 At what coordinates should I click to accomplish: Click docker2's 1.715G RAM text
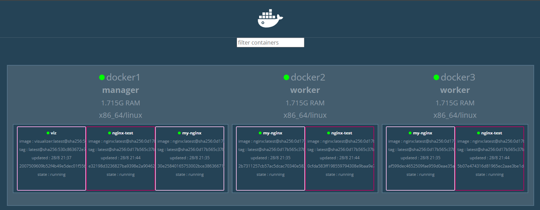(x=305, y=103)
